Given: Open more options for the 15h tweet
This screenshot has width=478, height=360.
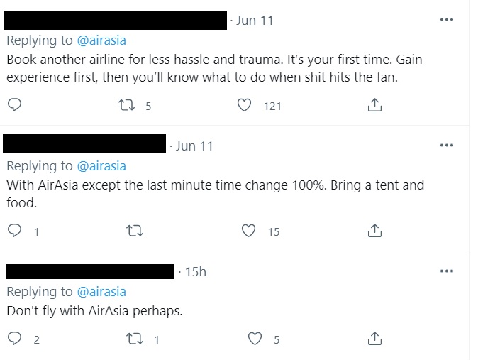Looking at the screenshot, I should pyautogui.click(x=446, y=271).
